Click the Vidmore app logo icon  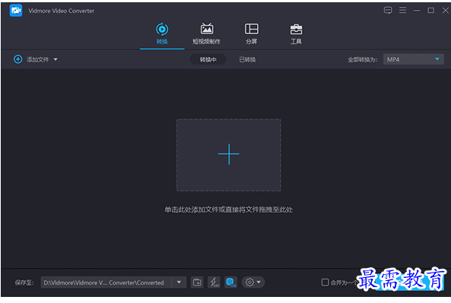point(16,11)
